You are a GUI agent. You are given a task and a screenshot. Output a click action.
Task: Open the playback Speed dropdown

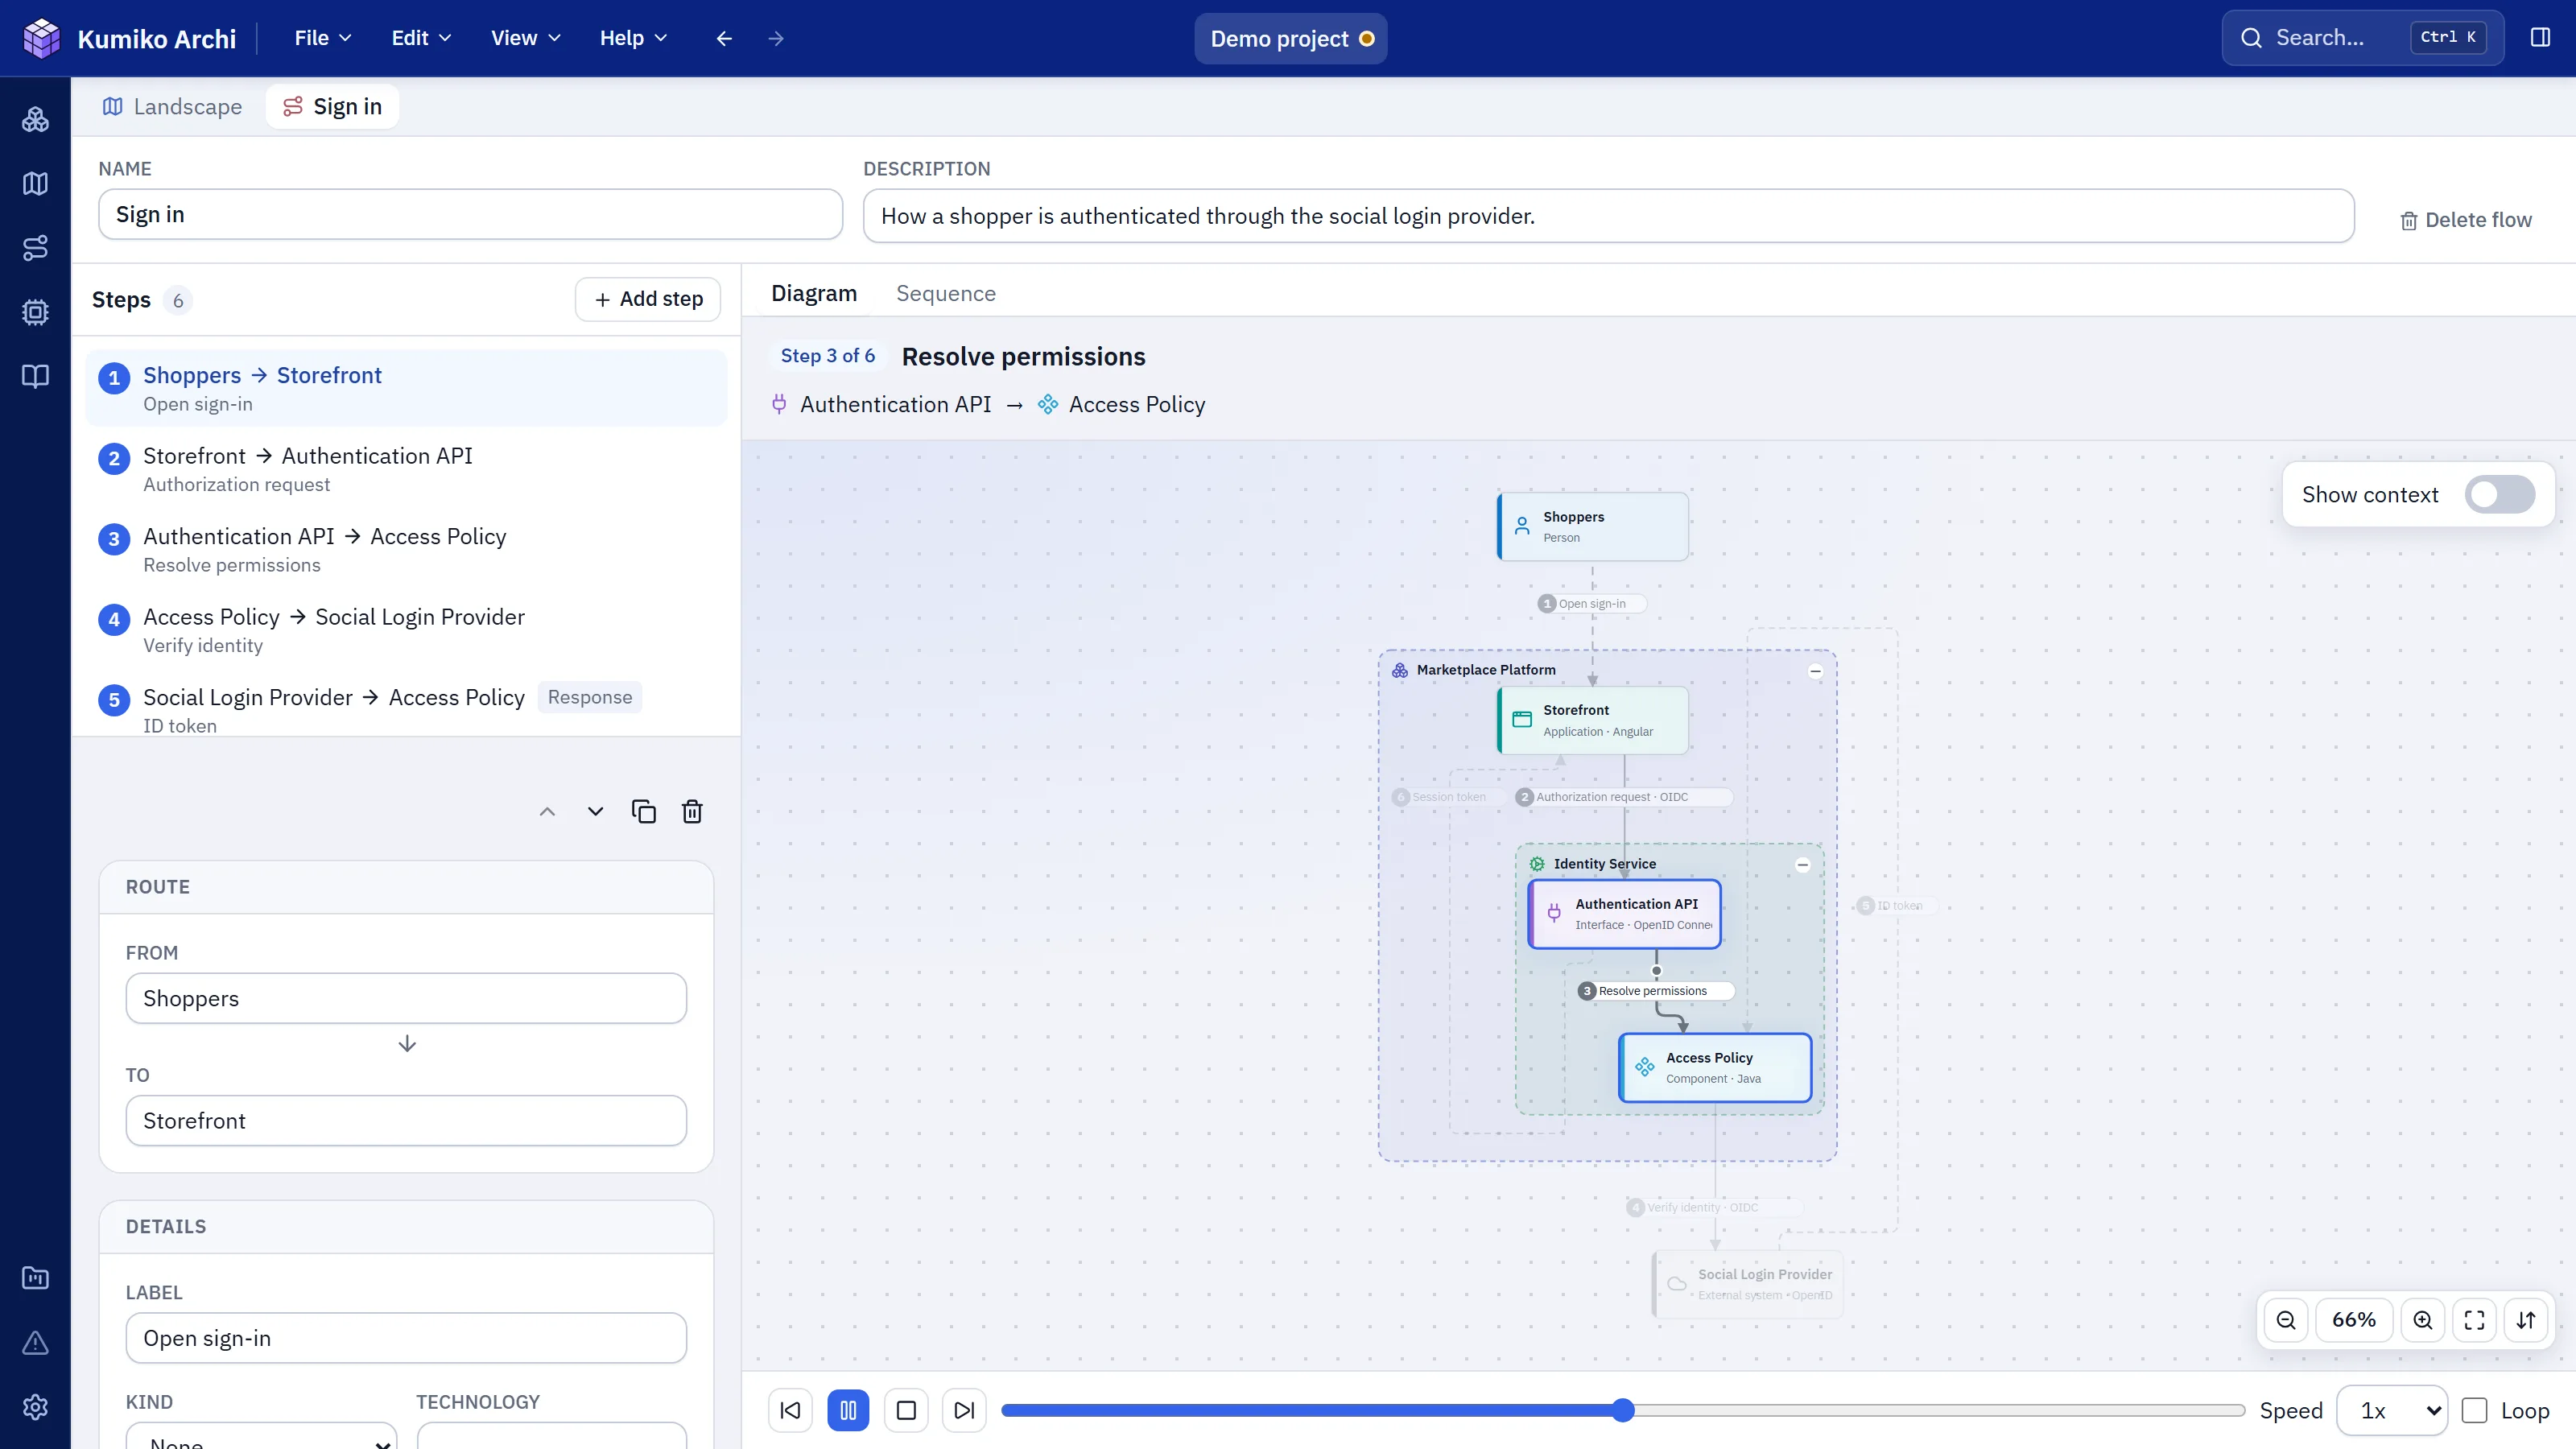(x=2392, y=1410)
